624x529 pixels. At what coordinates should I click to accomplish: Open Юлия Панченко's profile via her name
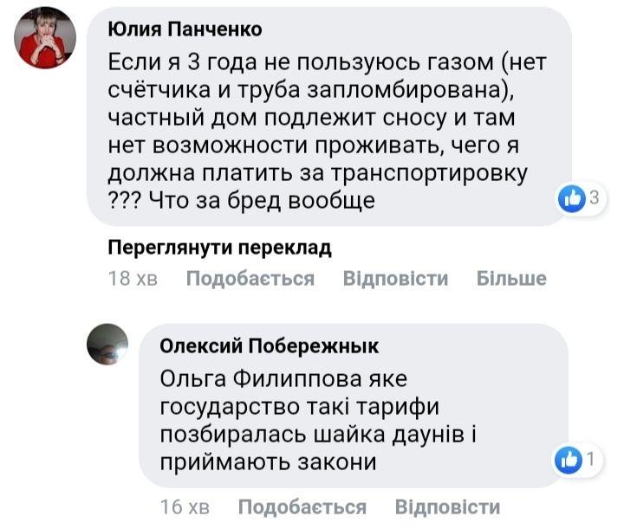pyautogui.click(x=185, y=29)
